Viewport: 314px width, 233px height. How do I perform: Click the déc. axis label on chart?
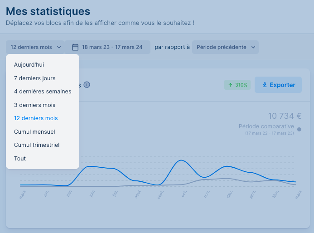coord(230,194)
